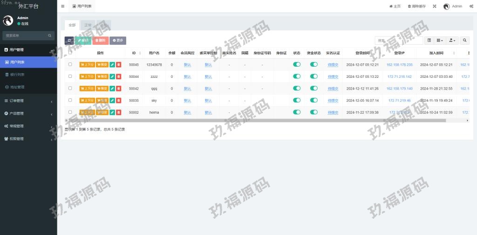This screenshot has width=477, height=235.
Task: Click the horizontal scrollbar under the table
Action: tap(256, 120)
